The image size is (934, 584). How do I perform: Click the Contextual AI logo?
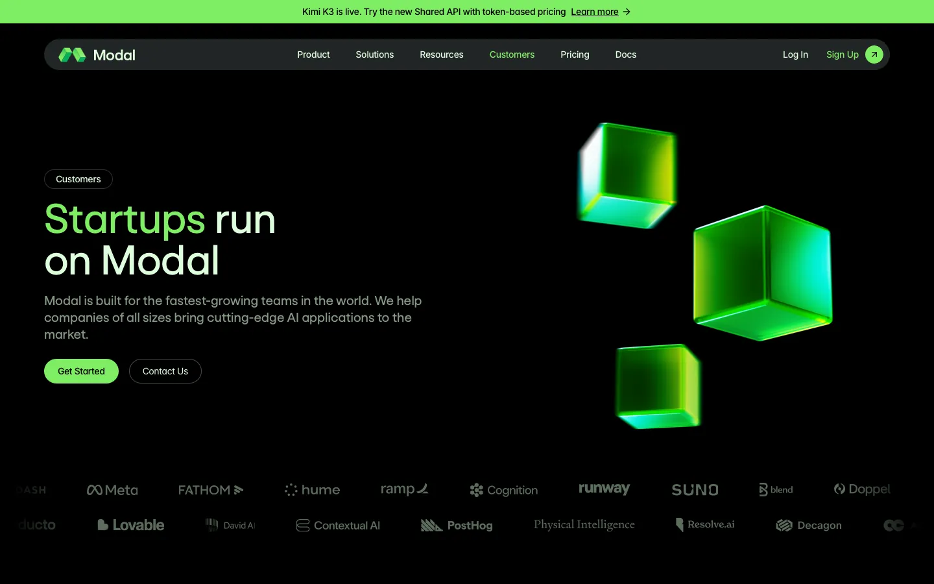point(338,526)
